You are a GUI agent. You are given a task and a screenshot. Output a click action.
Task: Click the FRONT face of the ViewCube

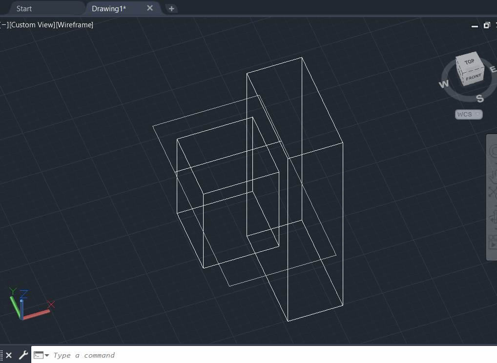pos(473,77)
